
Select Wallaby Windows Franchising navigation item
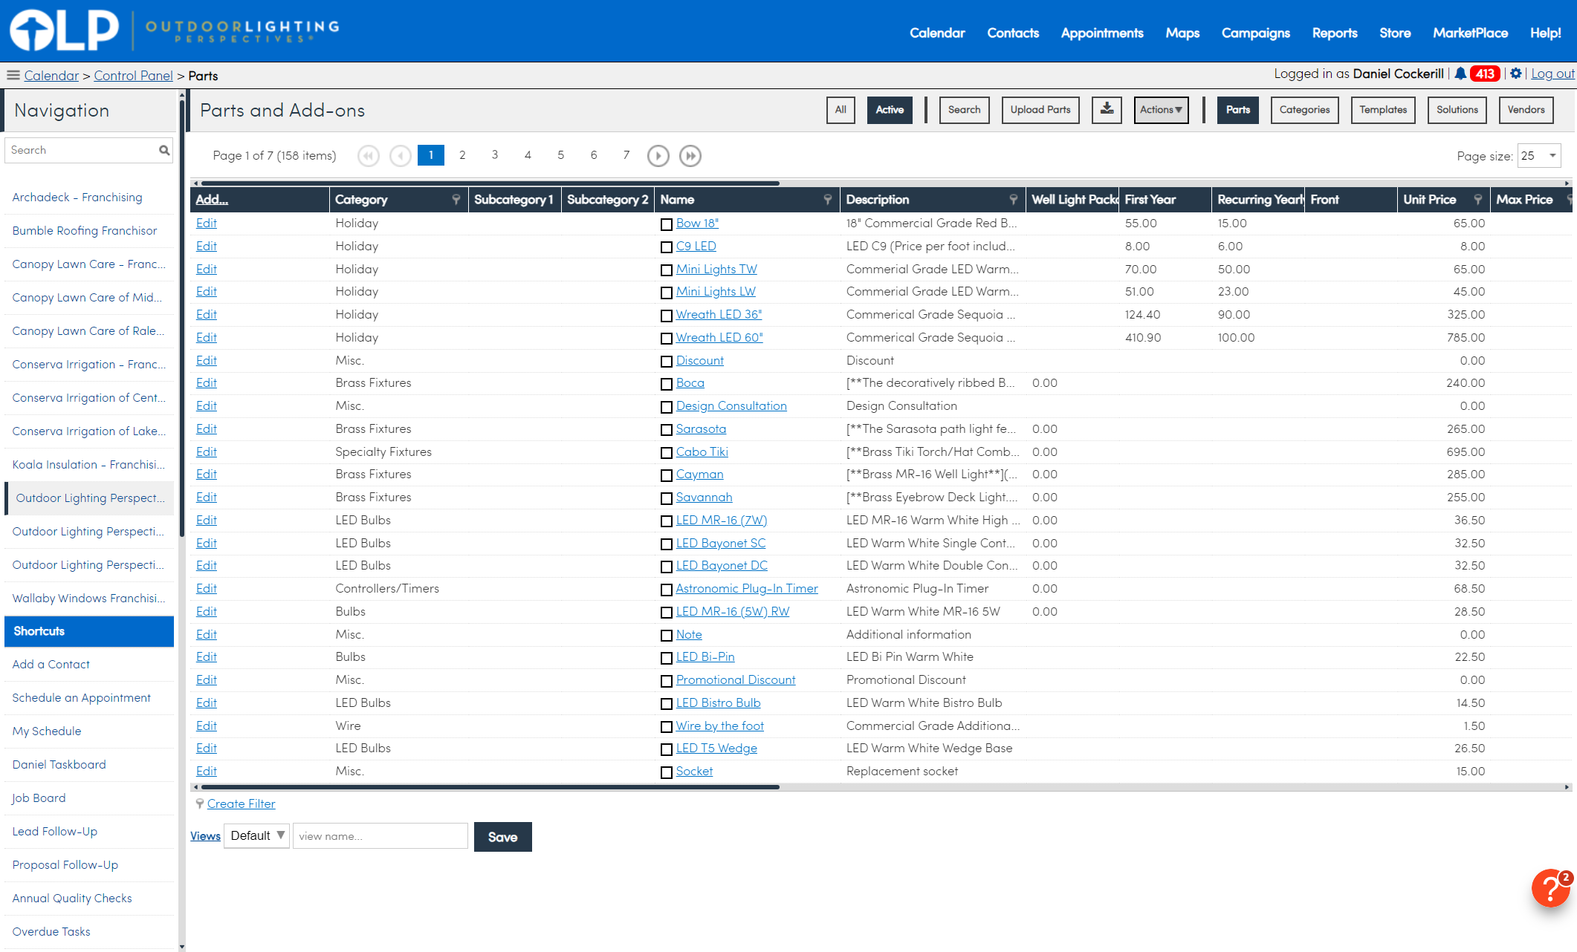pyautogui.click(x=89, y=599)
